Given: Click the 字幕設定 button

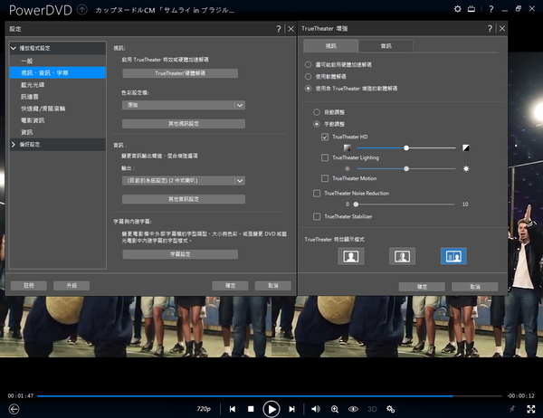Looking at the screenshot, I should 181,255.
